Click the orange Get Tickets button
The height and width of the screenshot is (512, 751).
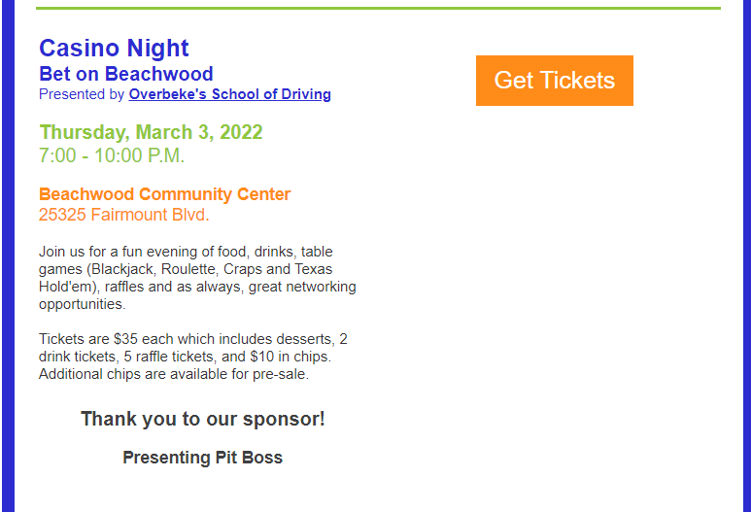point(554,81)
